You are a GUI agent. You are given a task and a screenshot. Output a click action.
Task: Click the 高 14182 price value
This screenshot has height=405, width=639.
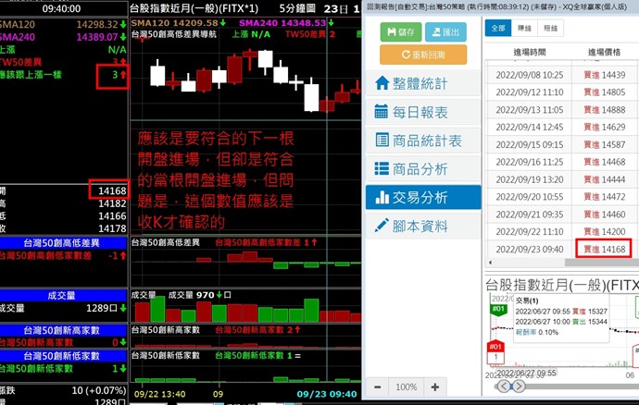pos(112,203)
